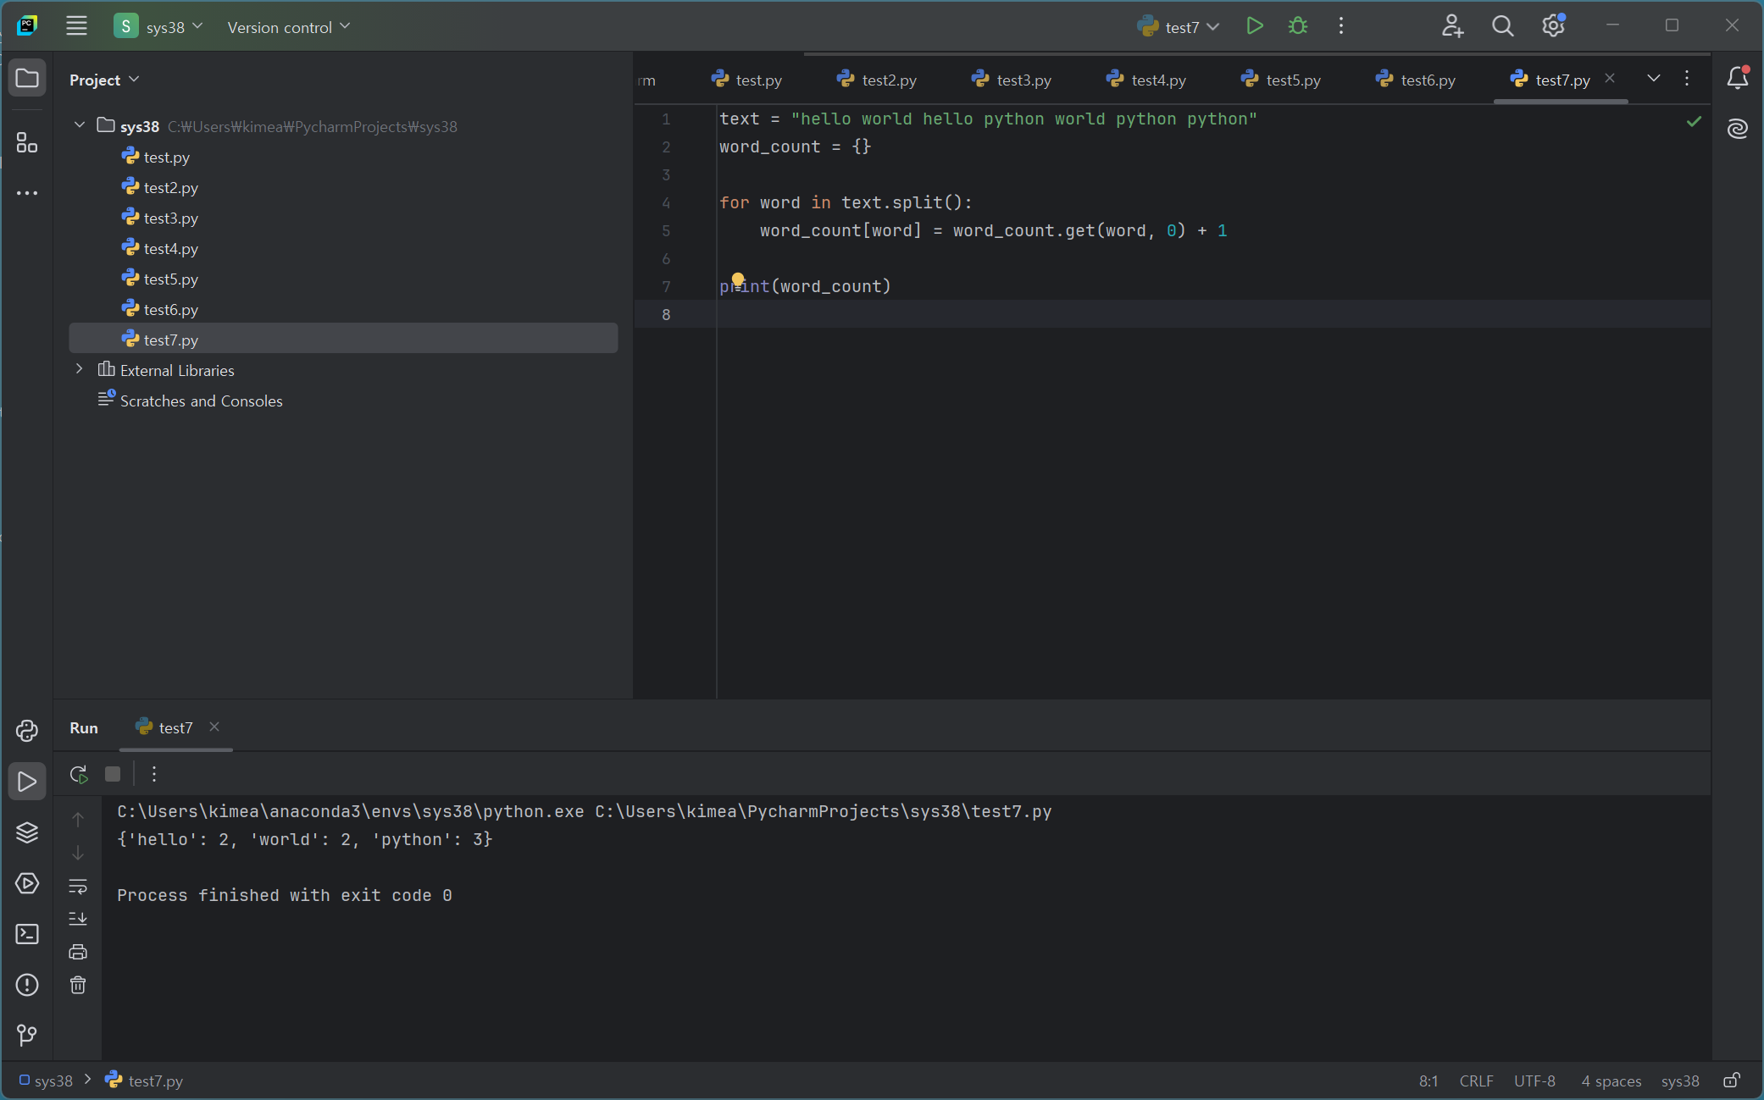This screenshot has width=1764, height=1100.
Task: Clear all console output with the trash icon
Action: (78, 985)
